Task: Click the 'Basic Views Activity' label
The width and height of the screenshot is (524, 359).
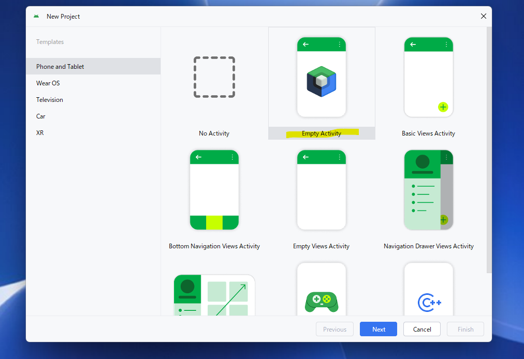Action: click(x=428, y=133)
